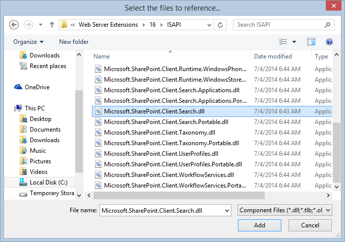Image resolution: width=345 pixels, height=242 pixels.
Task: Open the arrow after Web Server Extensions
Action: (144, 25)
